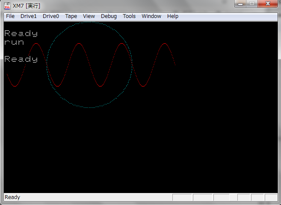Open the Drive0 menu
281x205 pixels.
pos(51,16)
